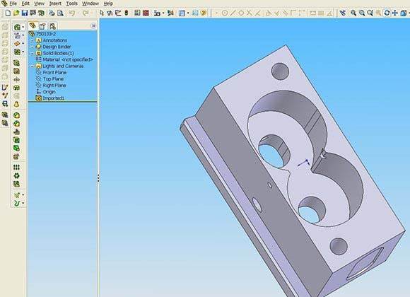Click the Mirror feature icon below patterns
The height and width of the screenshot is (297, 410).
coord(16,184)
